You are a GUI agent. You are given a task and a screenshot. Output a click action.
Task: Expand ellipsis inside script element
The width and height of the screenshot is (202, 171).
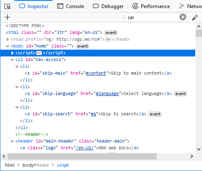point(39,53)
